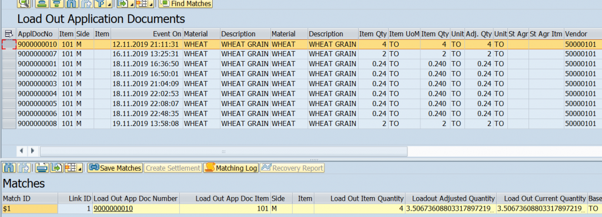The width and height of the screenshot is (602, 217).
Task: Click the St Agr Itm column header
Action: (546, 33)
